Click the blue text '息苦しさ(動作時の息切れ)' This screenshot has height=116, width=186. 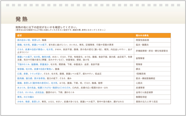click(36, 83)
